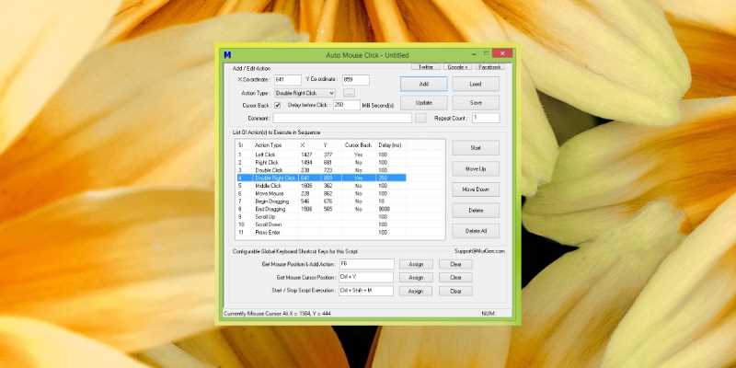736x368 pixels.
Task: Click the Auto Mouse Click title bar icon
Action: (226, 55)
